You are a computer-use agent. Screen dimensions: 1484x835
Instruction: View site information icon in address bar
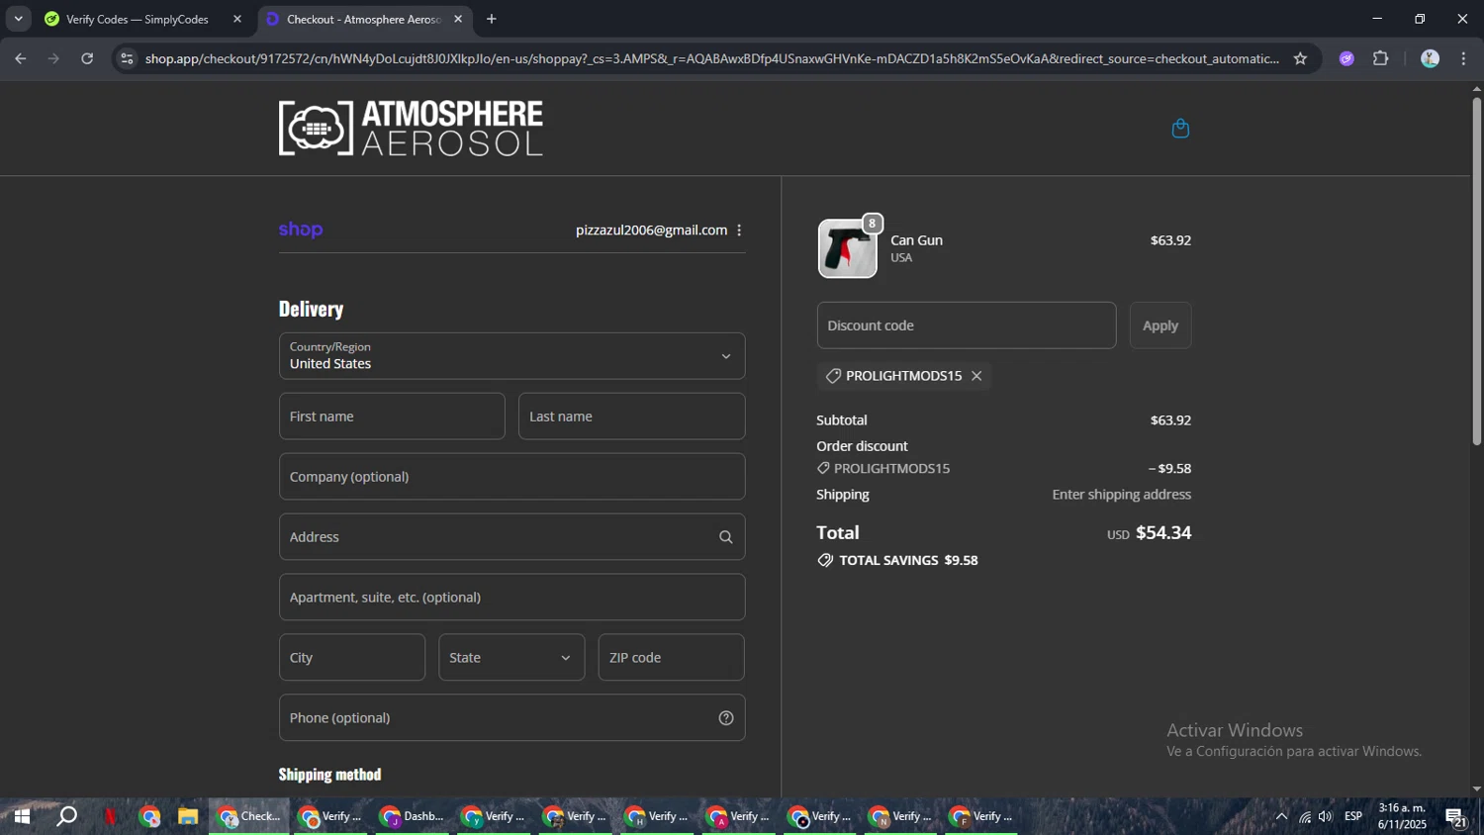pyautogui.click(x=126, y=58)
